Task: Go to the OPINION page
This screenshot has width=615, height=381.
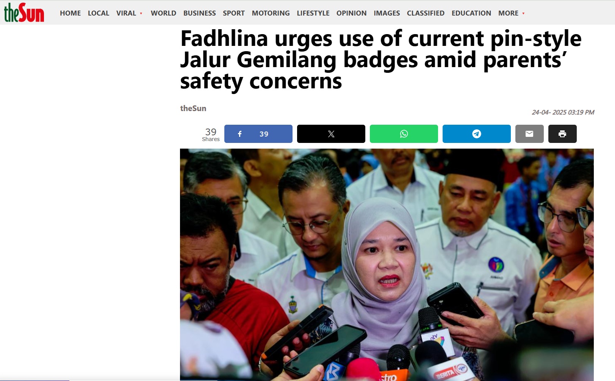Action: coord(351,13)
